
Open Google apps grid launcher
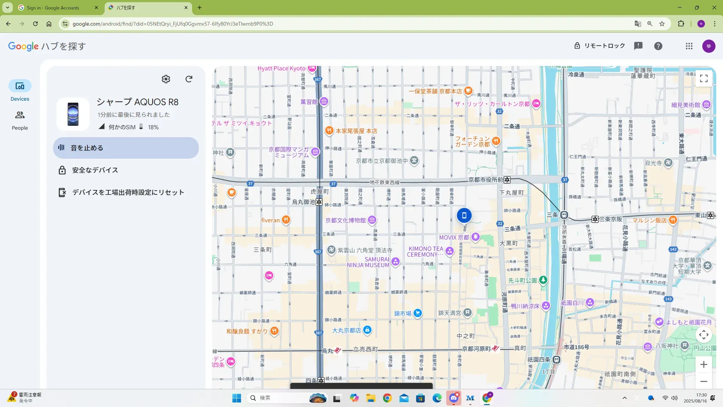(x=689, y=46)
